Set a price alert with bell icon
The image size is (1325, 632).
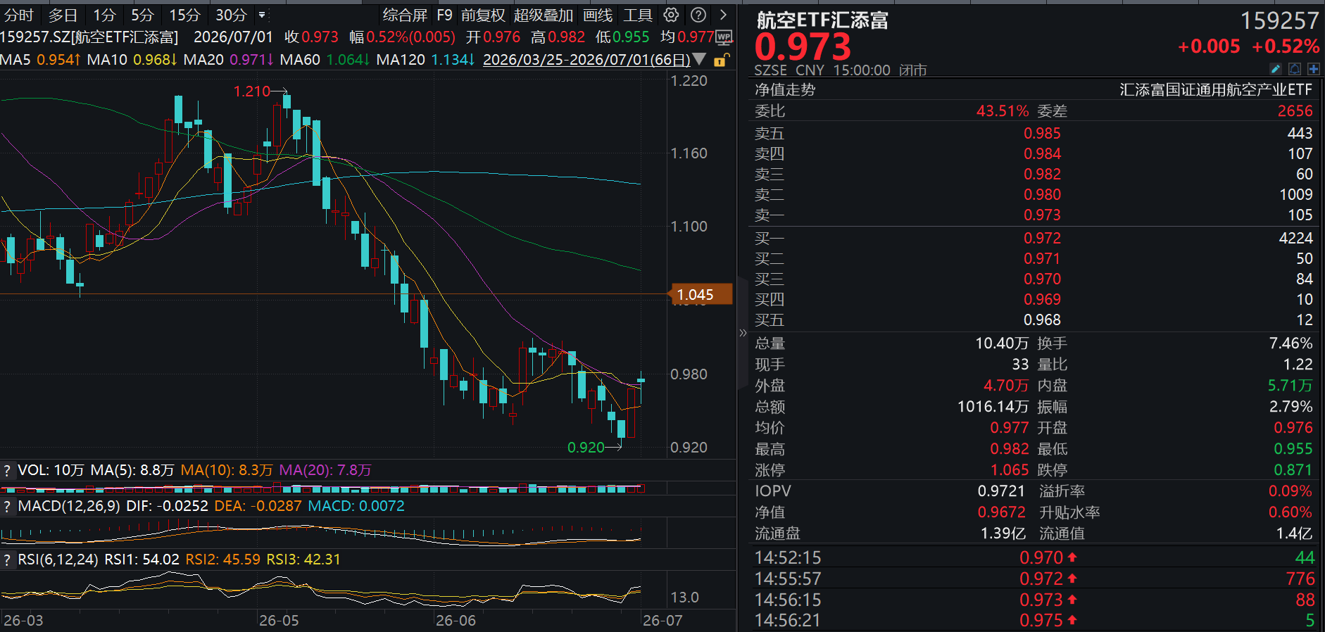click(1295, 69)
